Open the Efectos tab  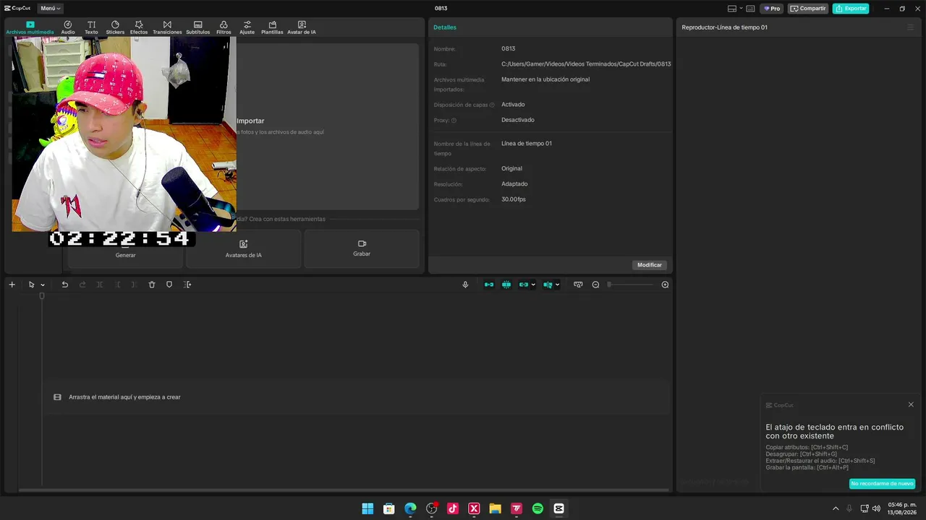click(139, 28)
